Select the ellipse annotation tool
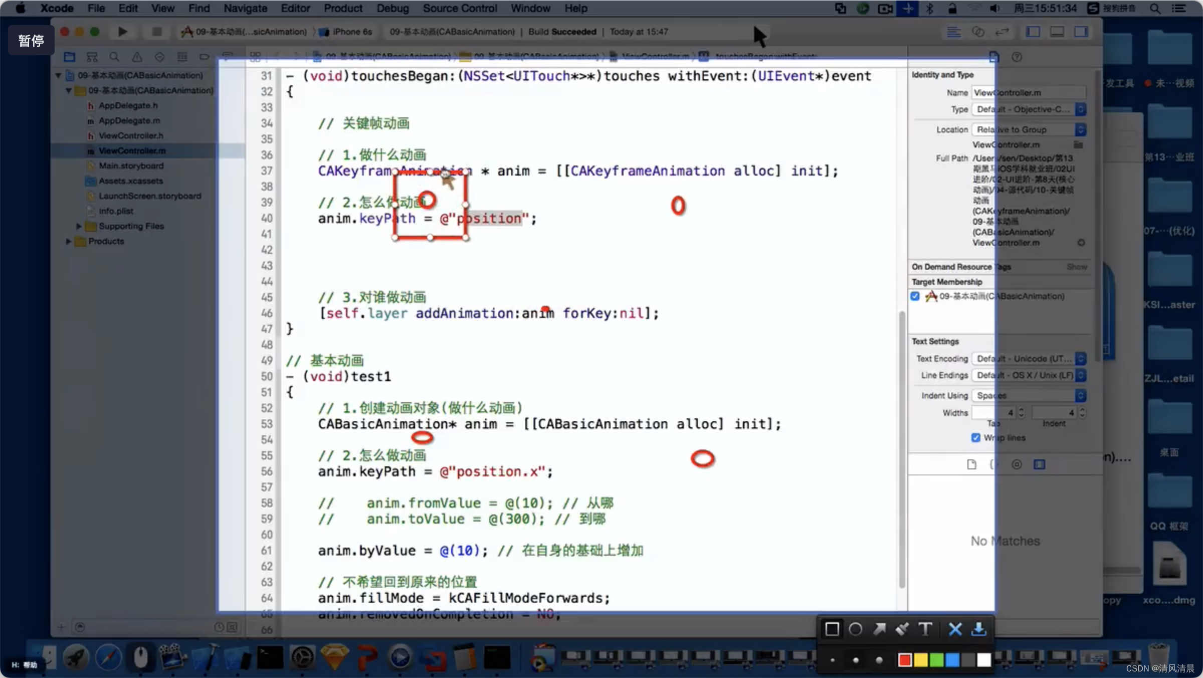Image resolution: width=1203 pixels, height=678 pixels. tap(856, 629)
